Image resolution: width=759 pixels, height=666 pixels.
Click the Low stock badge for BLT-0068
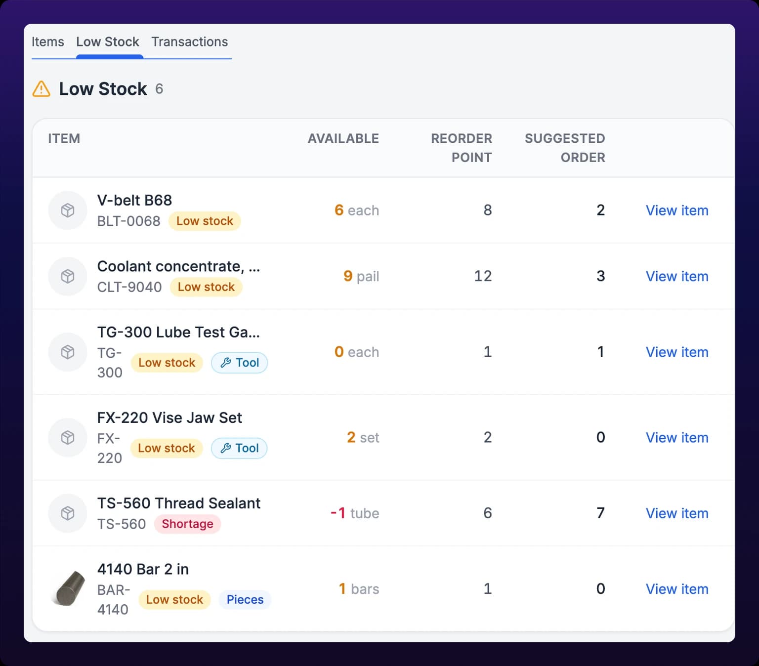(205, 221)
